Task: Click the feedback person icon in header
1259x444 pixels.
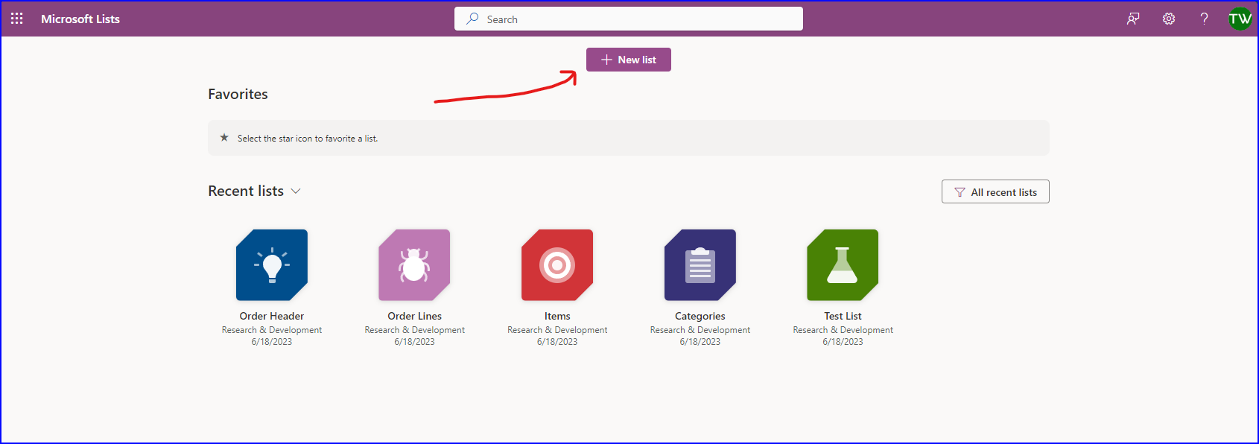Action: 1133,19
